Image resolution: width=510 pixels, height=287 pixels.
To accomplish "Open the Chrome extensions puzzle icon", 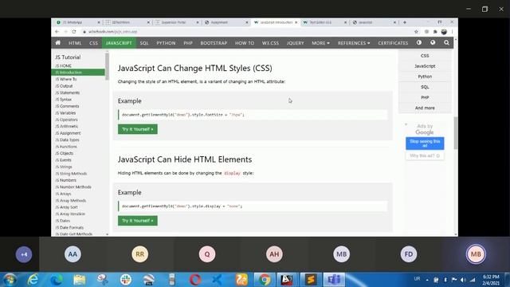I will (435, 32).
